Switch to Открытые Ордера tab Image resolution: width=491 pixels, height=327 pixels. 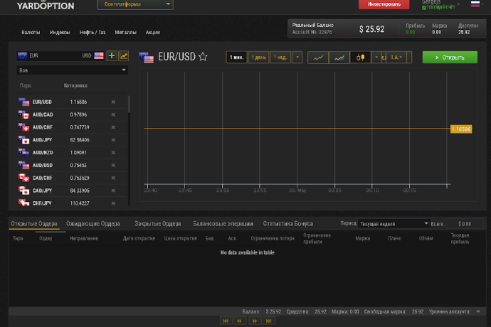click(x=34, y=224)
